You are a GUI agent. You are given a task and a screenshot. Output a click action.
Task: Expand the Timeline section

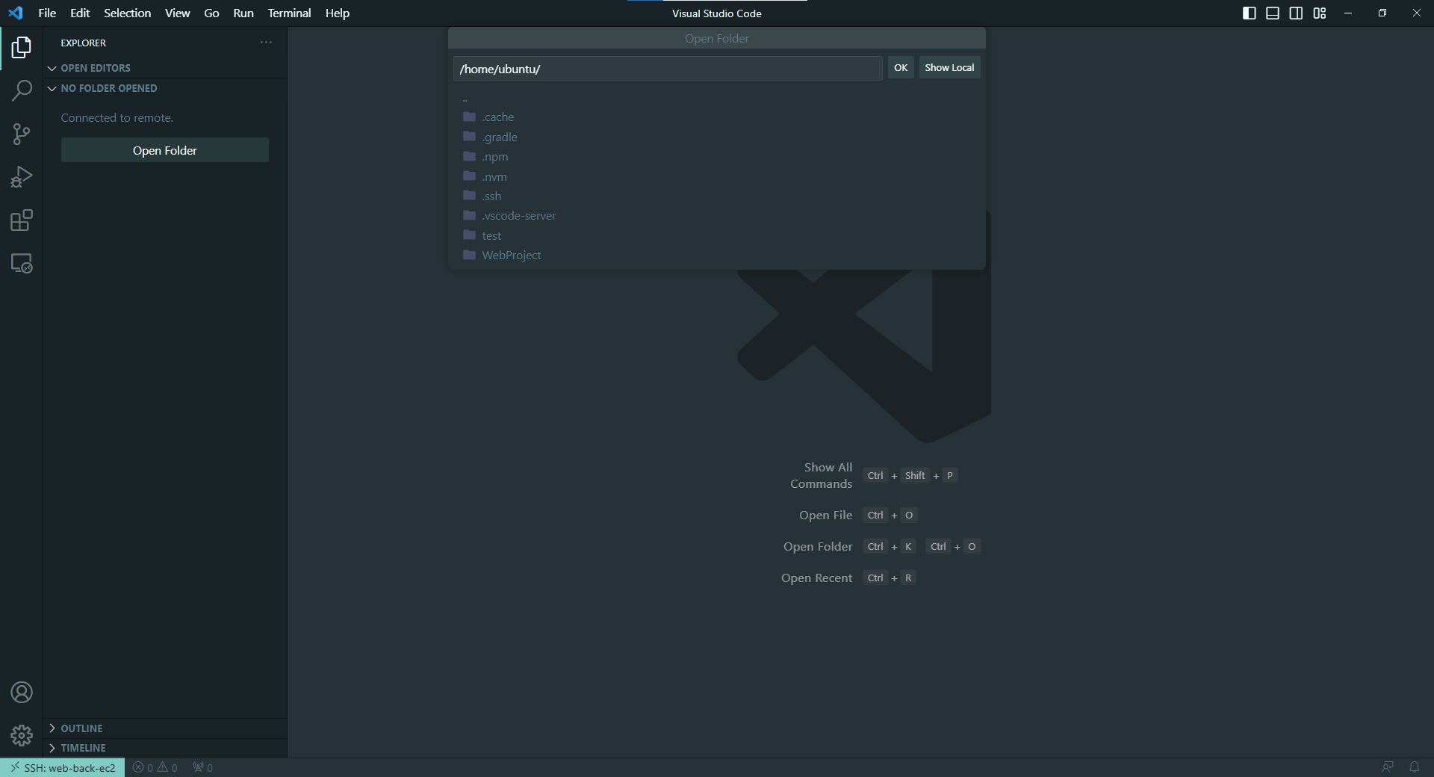165,748
